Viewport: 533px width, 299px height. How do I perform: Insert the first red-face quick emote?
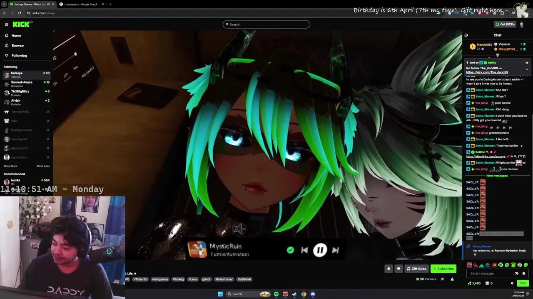pos(469,265)
